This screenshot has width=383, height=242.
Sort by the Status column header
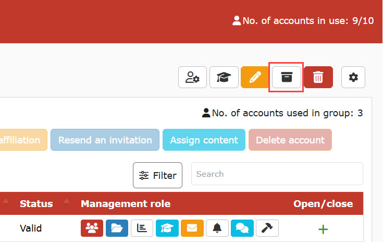[36, 203]
